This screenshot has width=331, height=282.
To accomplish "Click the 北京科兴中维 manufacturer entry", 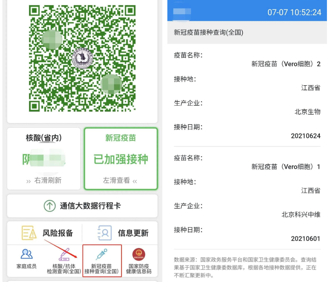I will [301, 214].
